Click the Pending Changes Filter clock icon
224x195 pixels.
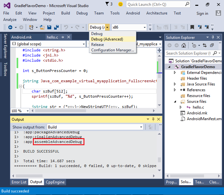194,45
